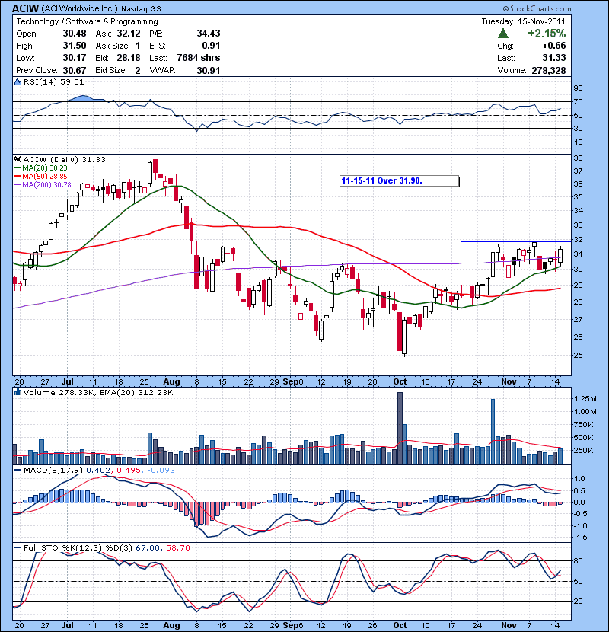Image resolution: width=609 pixels, height=632 pixels.
Task: Click the +2.15% percent change
Action: (x=547, y=33)
